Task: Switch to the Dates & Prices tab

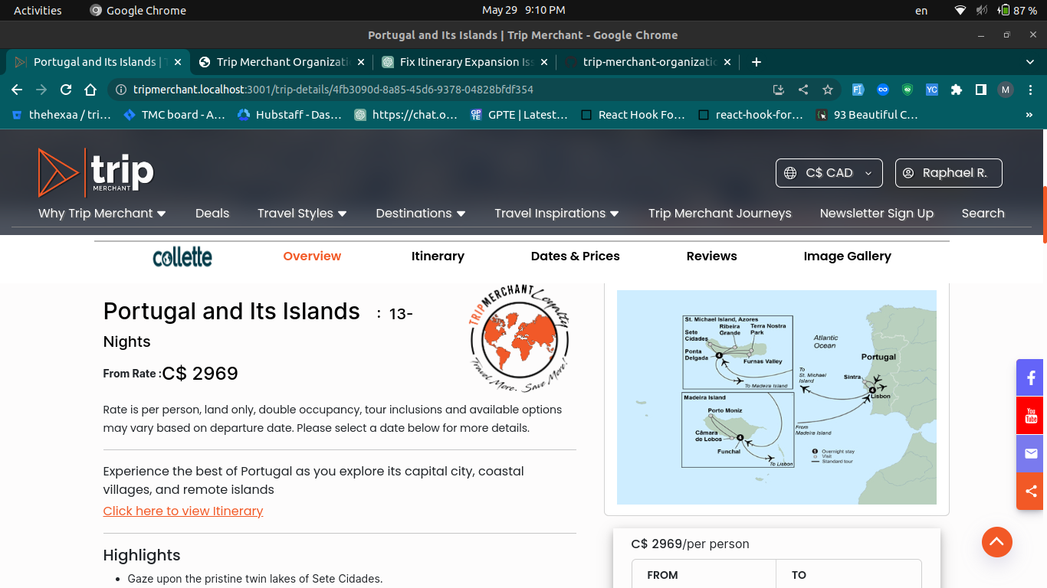Action: click(x=575, y=256)
